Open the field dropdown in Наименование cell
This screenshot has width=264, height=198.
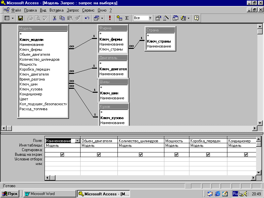tap(77, 141)
